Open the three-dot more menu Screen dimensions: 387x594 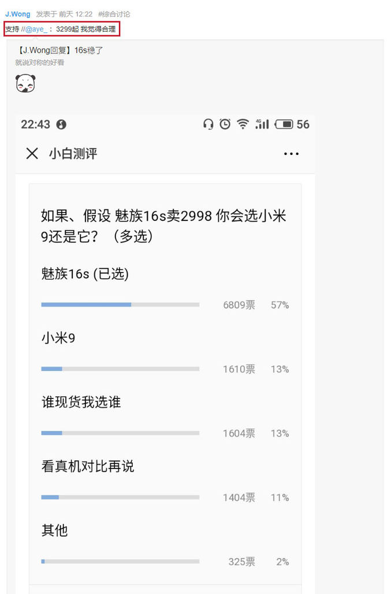[291, 154]
